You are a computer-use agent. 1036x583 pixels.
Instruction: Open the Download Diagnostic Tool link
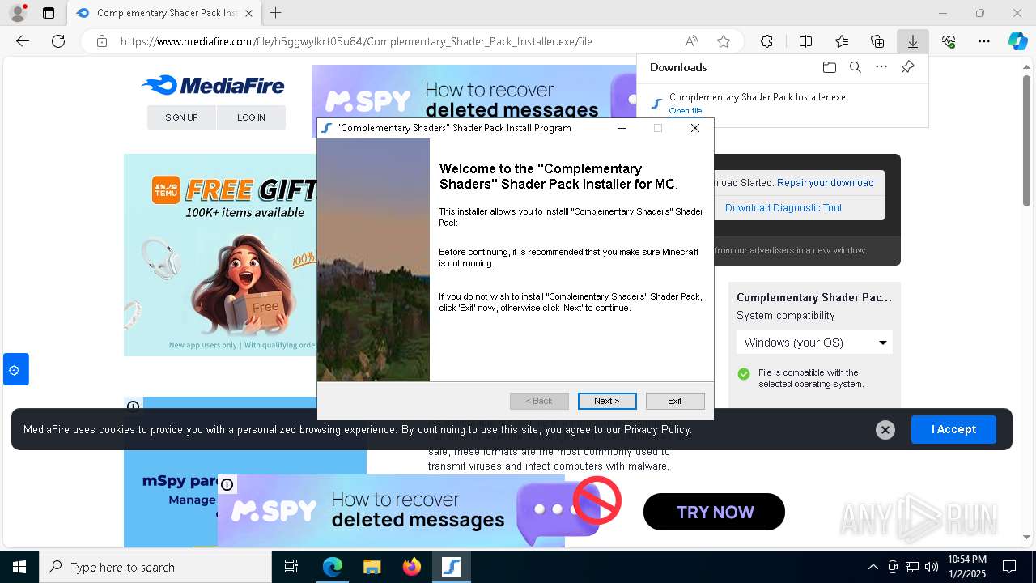point(783,208)
